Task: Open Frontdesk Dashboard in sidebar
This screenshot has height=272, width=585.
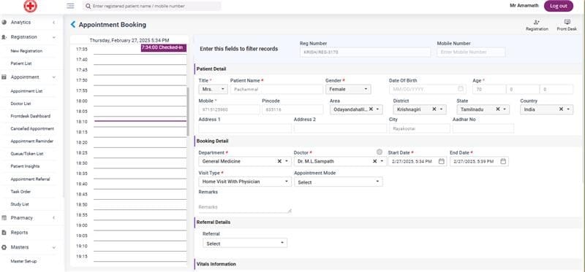Action: [x=30, y=116]
